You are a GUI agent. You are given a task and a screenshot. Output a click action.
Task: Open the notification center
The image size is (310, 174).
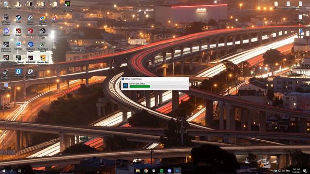click(305, 171)
